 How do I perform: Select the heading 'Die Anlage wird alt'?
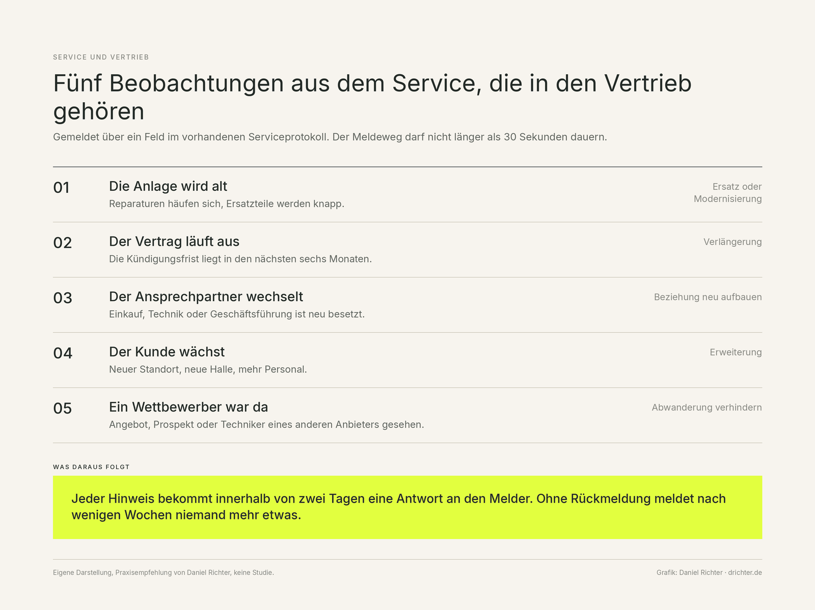tap(168, 186)
